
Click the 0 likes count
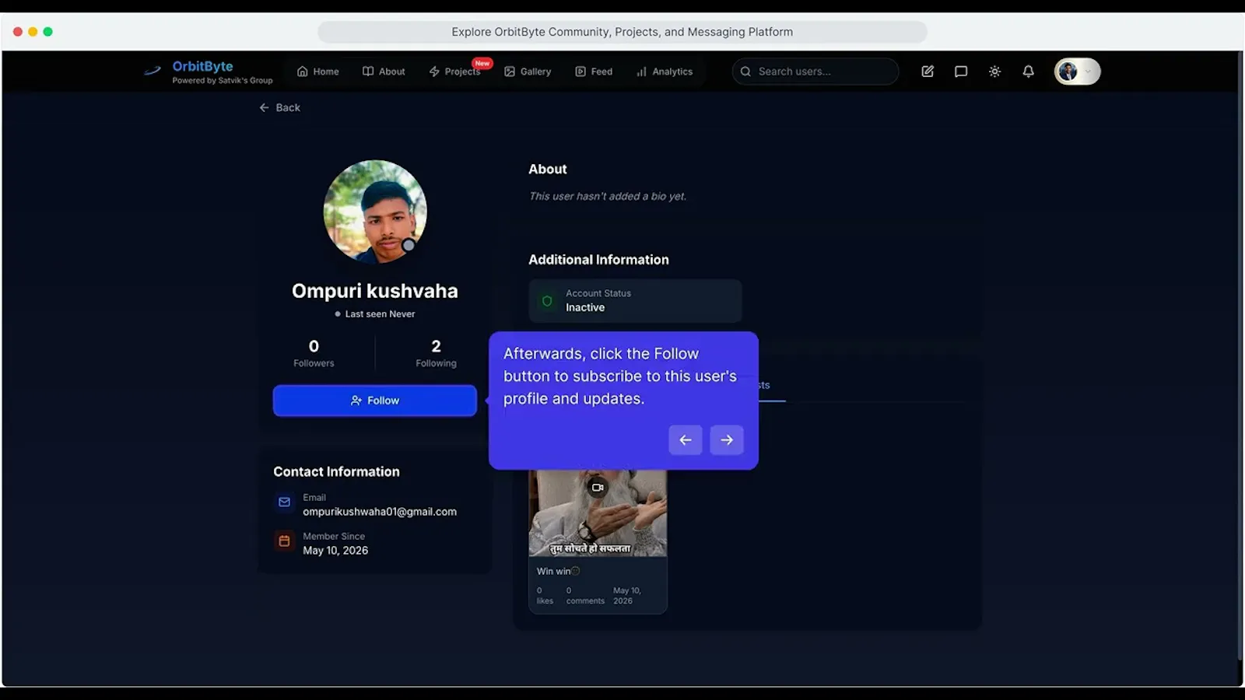545,596
